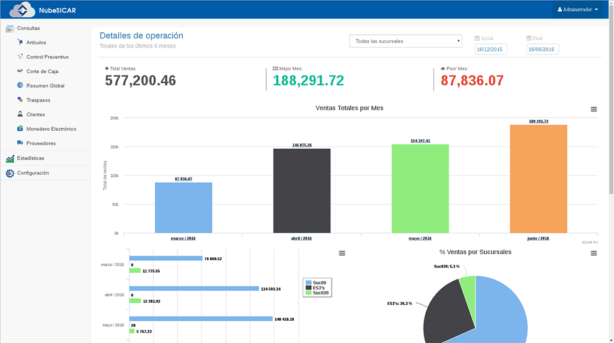Open the Configuración section
The height and width of the screenshot is (343, 614).
(33, 173)
